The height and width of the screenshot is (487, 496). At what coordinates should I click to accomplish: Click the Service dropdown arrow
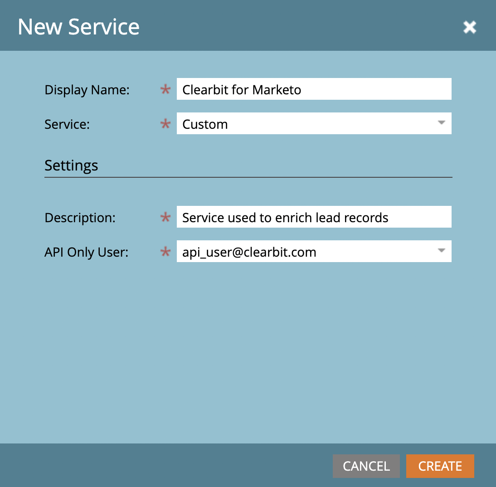(x=442, y=123)
